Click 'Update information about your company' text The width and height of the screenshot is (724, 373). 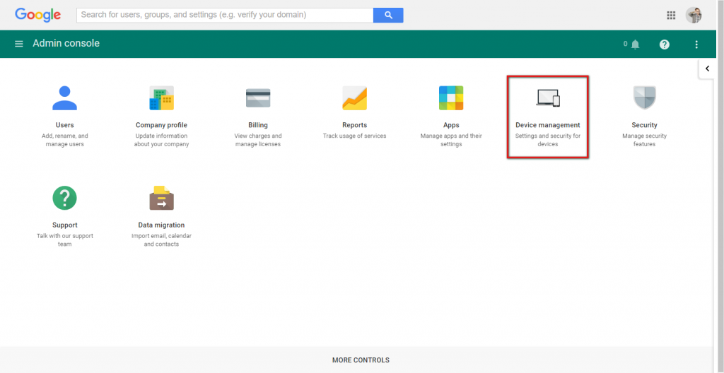coord(162,140)
